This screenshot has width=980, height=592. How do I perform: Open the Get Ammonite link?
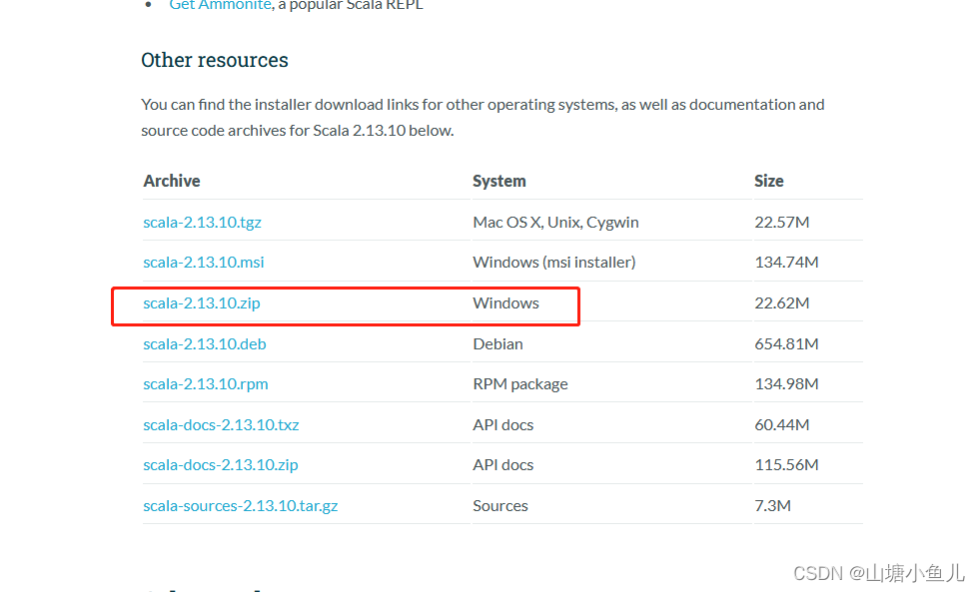[x=220, y=5]
